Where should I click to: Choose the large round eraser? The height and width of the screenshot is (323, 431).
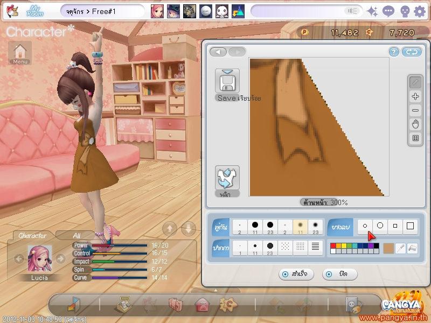pos(380,226)
